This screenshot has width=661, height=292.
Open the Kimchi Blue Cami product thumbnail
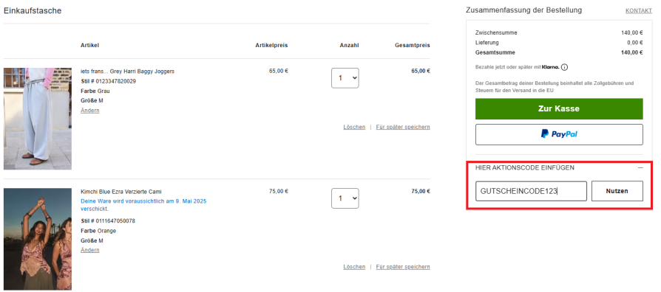[38, 239]
